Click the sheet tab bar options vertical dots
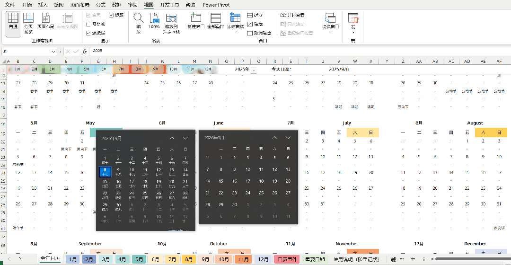The width and height of the screenshot is (511, 265). [x=423, y=259]
